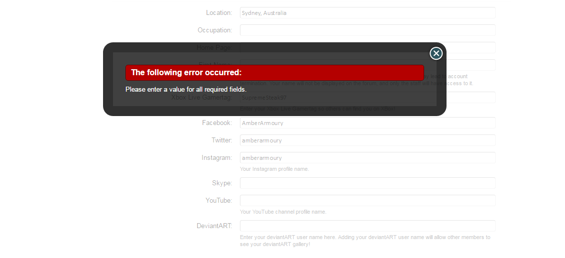565x258 pixels.
Task: Click the 'Location:' label
Action: click(x=219, y=12)
